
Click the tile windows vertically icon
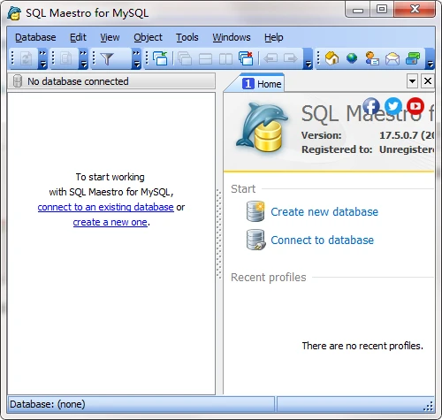tap(225, 58)
